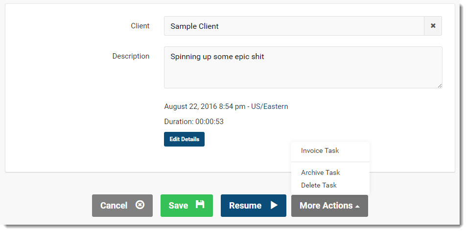Viewport: 467px width, 232px height.
Task: Clear the Sample Client selection with the x icon
Action: 433,26
